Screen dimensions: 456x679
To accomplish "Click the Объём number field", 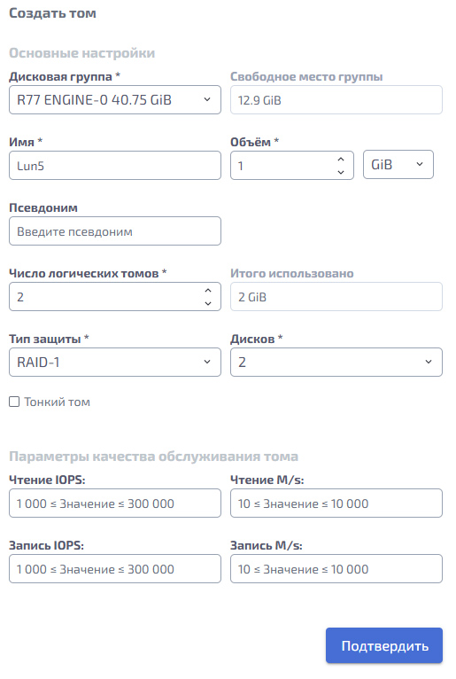I will (292, 166).
